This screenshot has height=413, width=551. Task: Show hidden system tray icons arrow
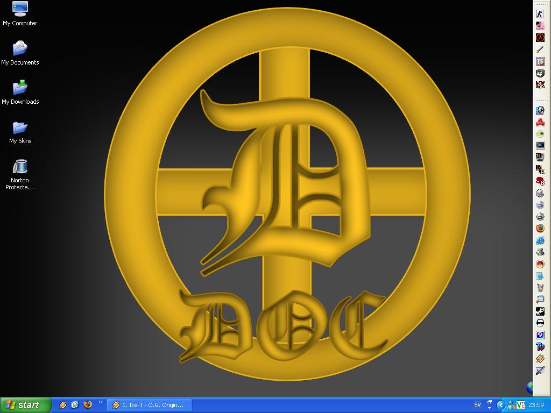501,405
